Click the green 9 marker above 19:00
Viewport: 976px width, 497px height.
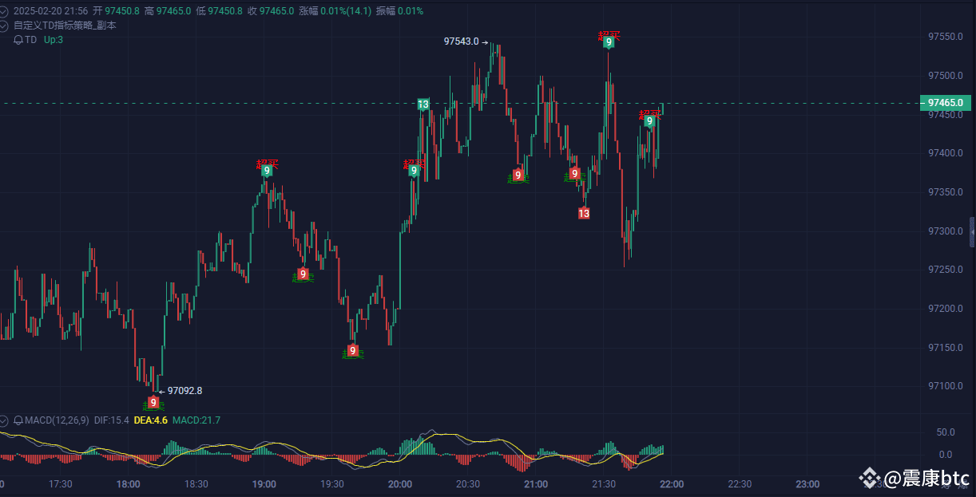[x=267, y=170]
